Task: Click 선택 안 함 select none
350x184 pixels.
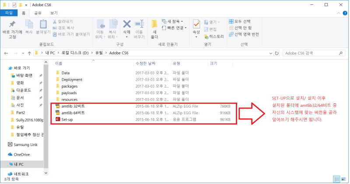Action: coord(240,28)
